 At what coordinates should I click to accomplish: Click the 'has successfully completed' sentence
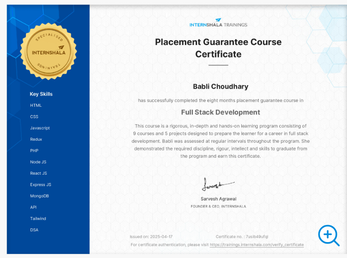click(221, 101)
